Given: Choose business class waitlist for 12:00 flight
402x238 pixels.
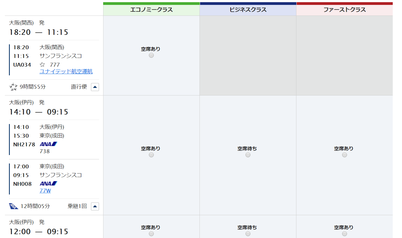Looking at the screenshot, I should point(248,234).
